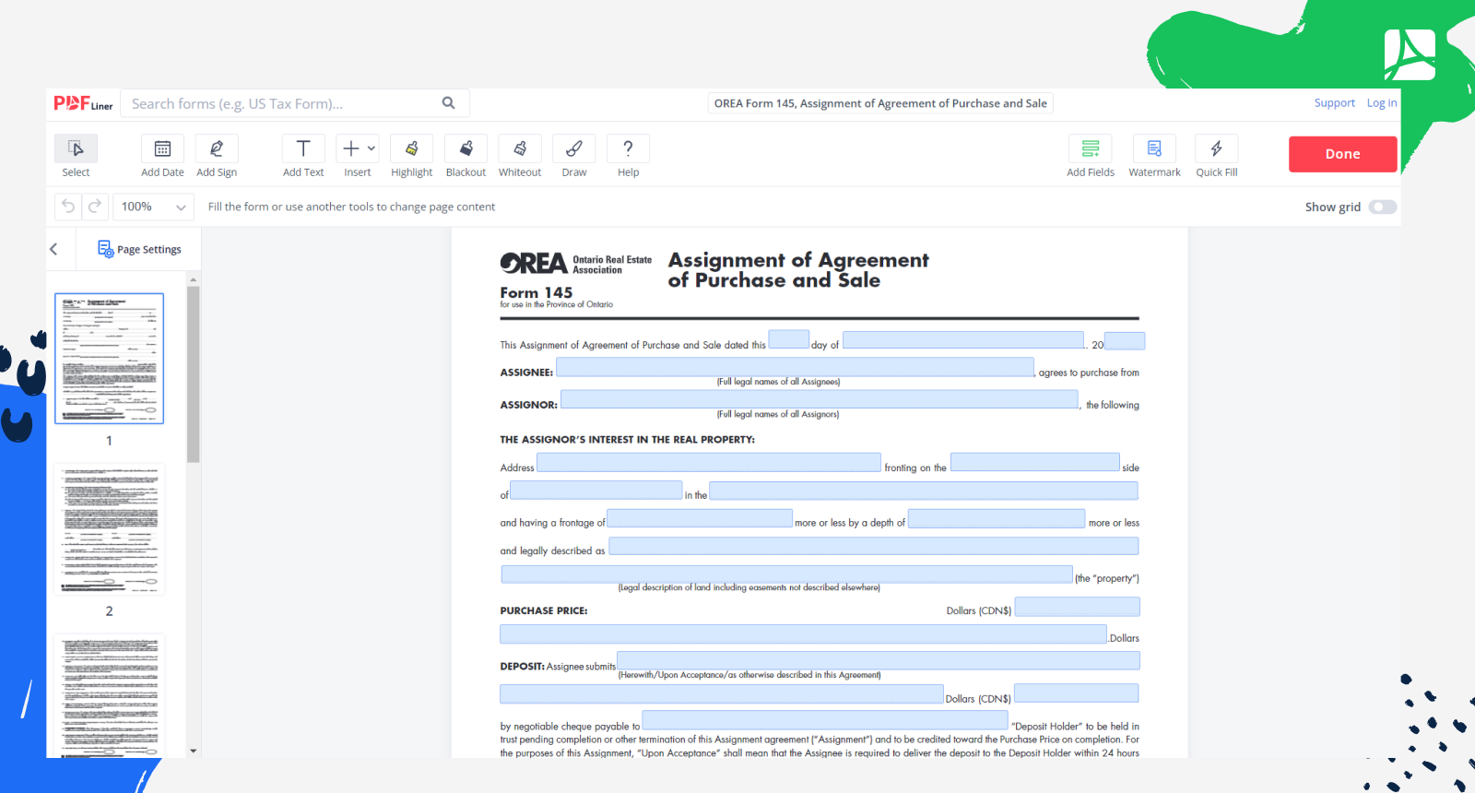
Task: Edit the document title field
Action: click(880, 103)
